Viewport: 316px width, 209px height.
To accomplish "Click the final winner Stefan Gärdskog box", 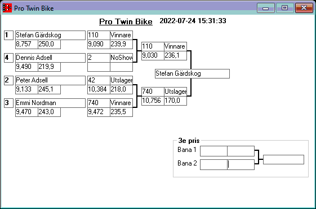I will tap(192, 73).
